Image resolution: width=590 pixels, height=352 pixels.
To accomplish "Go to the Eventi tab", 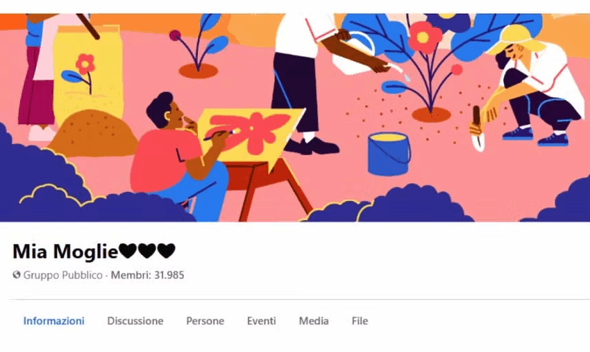I will coord(262,321).
